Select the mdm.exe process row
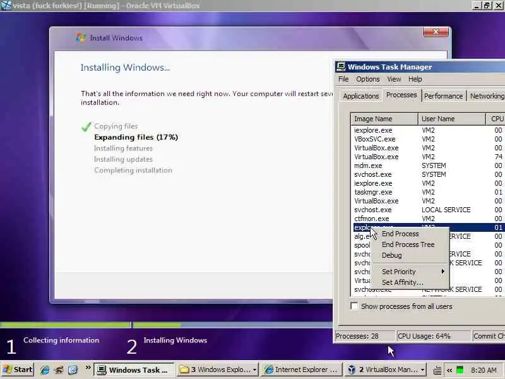 point(429,165)
